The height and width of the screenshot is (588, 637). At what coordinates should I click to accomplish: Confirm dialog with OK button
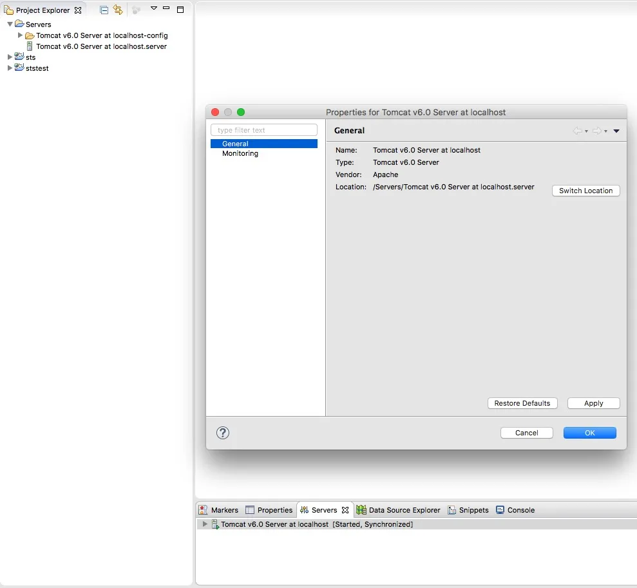[x=589, y=433]
